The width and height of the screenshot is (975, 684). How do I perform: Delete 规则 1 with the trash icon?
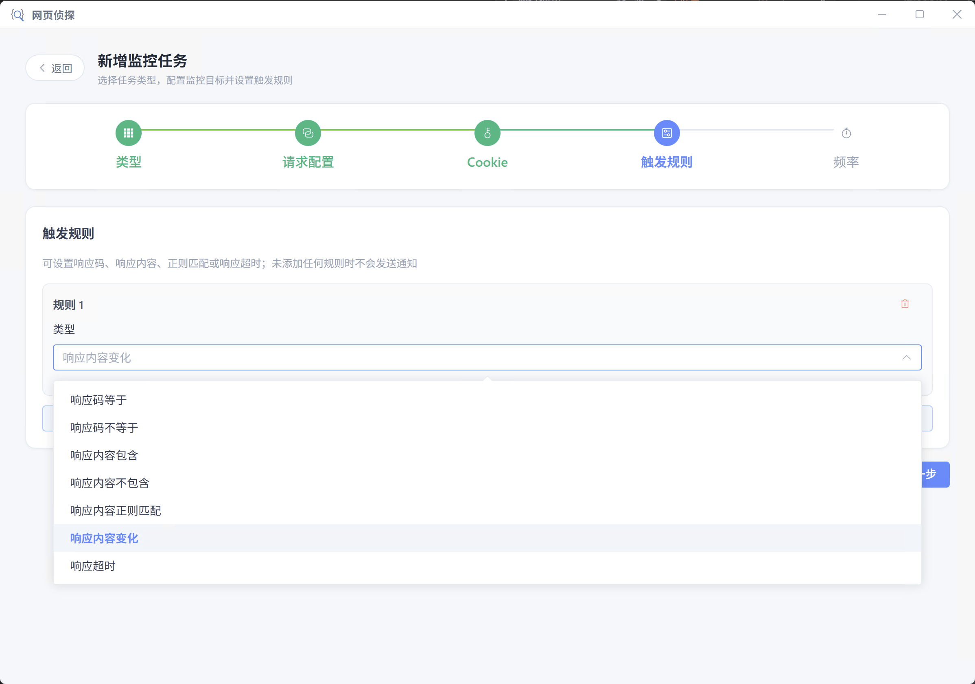point(905,304)
